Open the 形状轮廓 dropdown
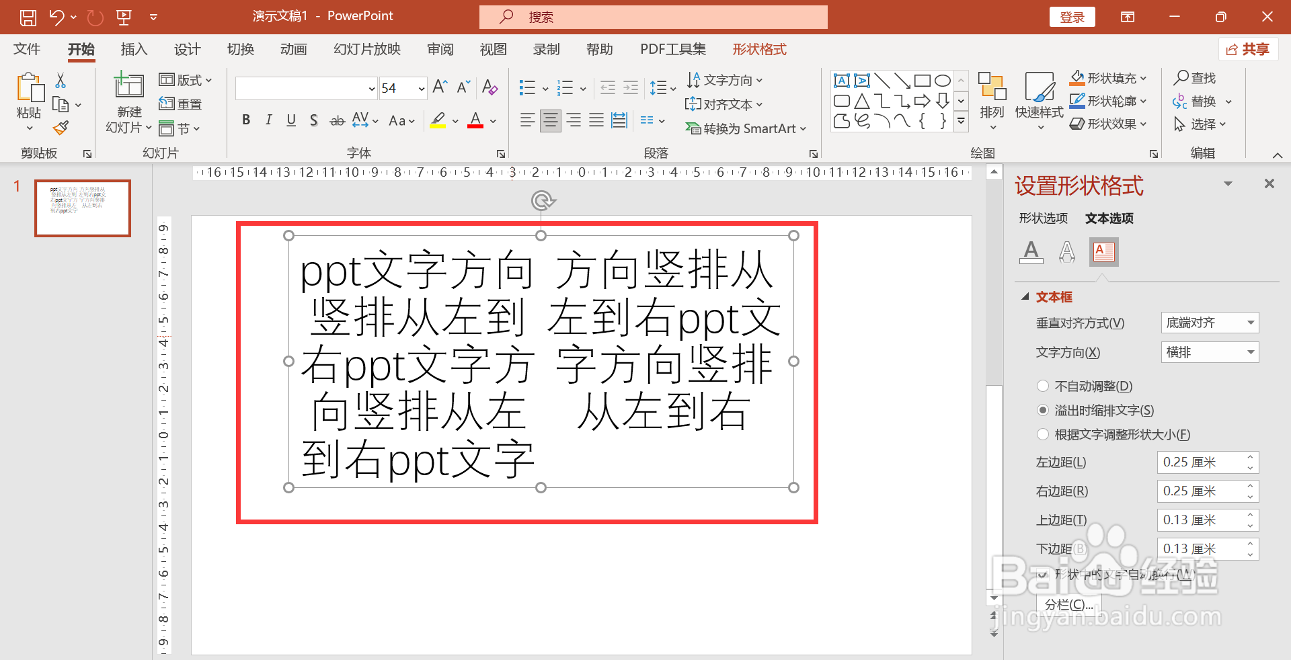Screen dimensions: 1291x660 pos(1108,101)
